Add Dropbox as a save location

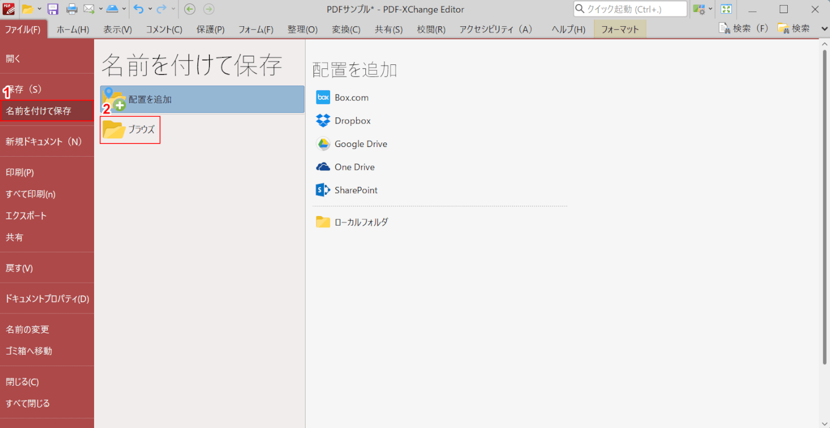coord(344,121)
